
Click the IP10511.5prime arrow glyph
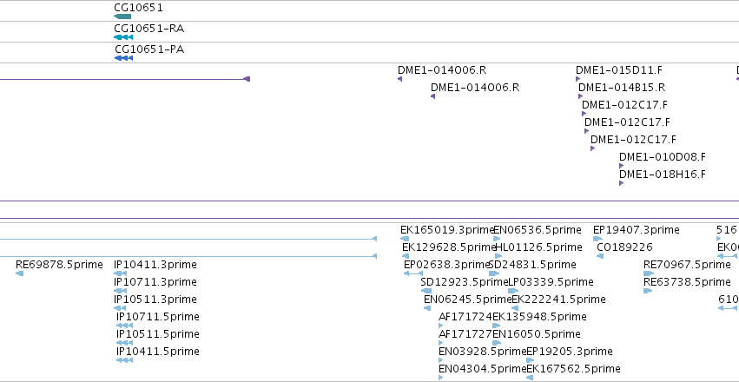124,343
